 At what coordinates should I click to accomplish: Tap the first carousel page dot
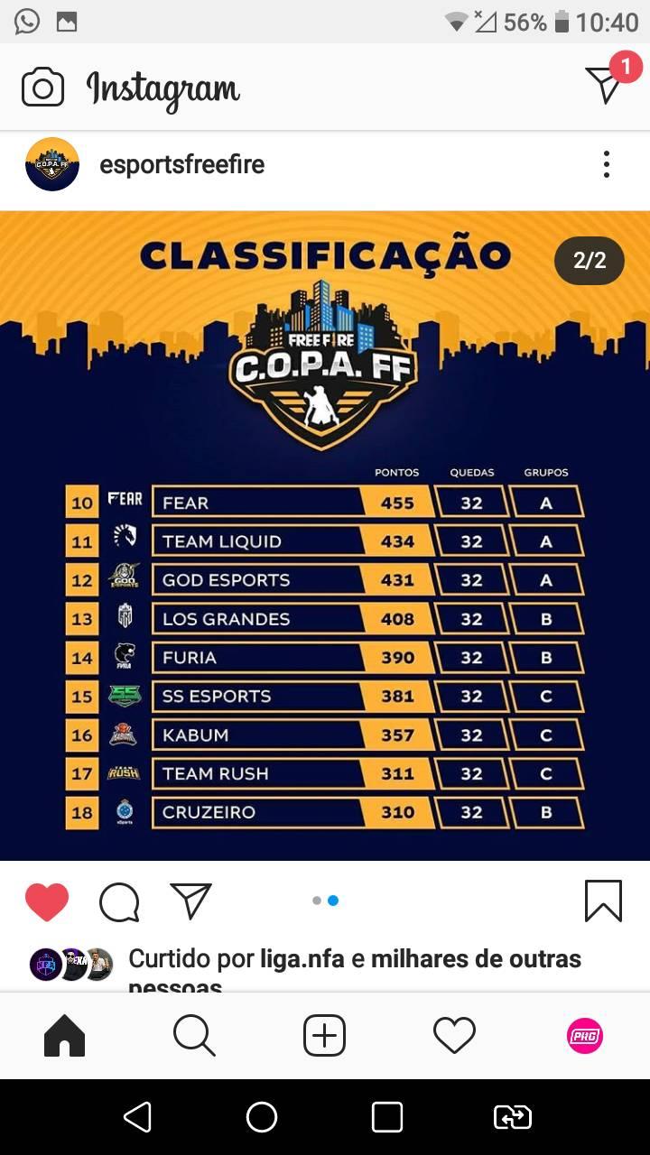[317, 901]
